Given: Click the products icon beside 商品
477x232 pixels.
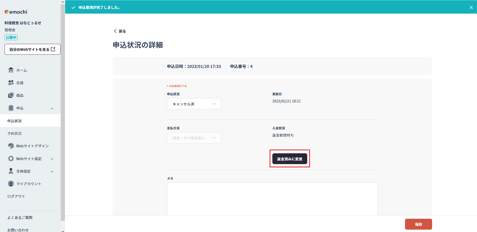Looking at the screenshot, I should click(x=11, y=95).
